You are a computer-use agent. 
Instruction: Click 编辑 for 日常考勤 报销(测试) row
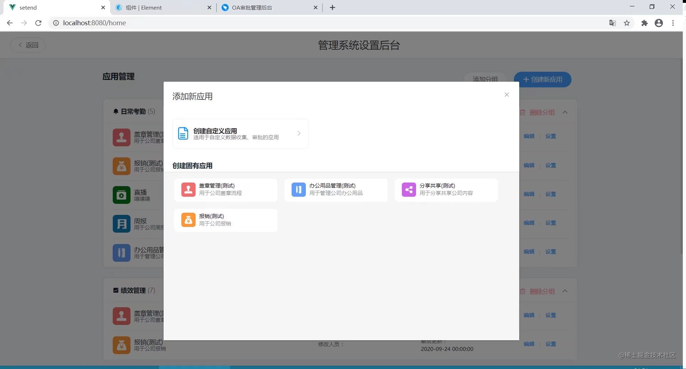click(529, 165)
